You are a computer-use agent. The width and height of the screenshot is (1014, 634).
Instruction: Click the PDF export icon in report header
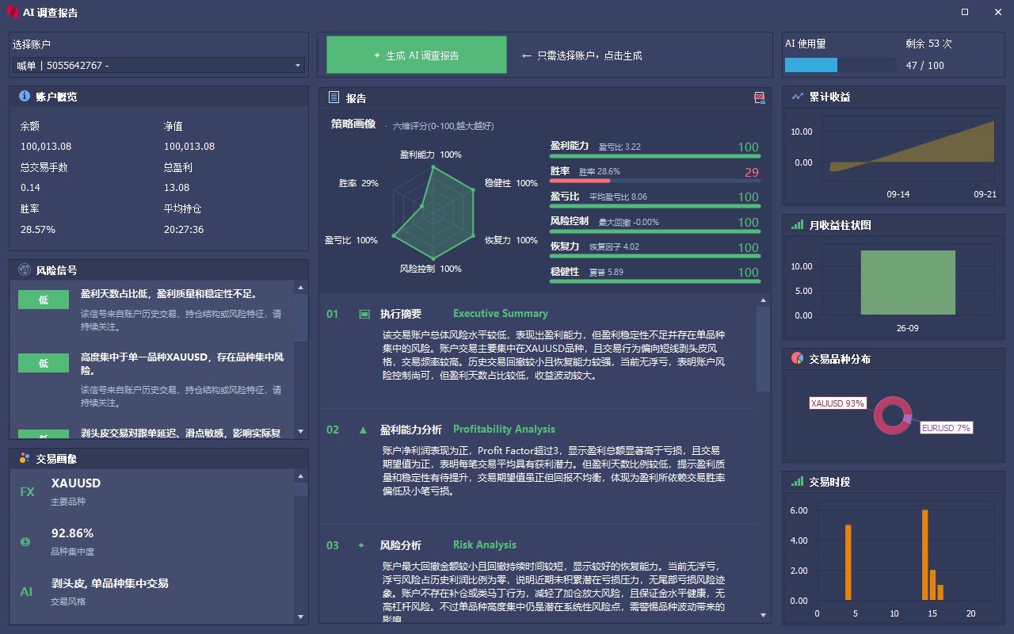pyautogui.click(x=759, y=97)
